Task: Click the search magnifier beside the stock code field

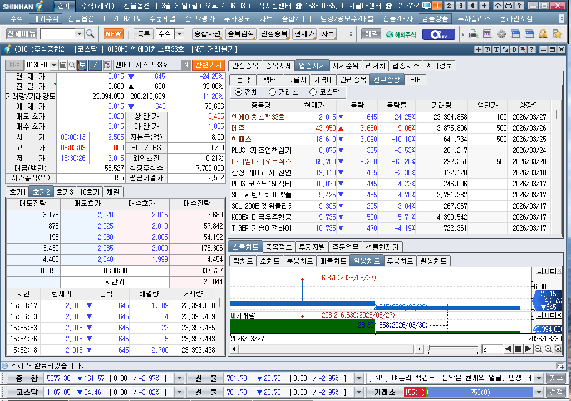Action: click(x=72, y=65)
